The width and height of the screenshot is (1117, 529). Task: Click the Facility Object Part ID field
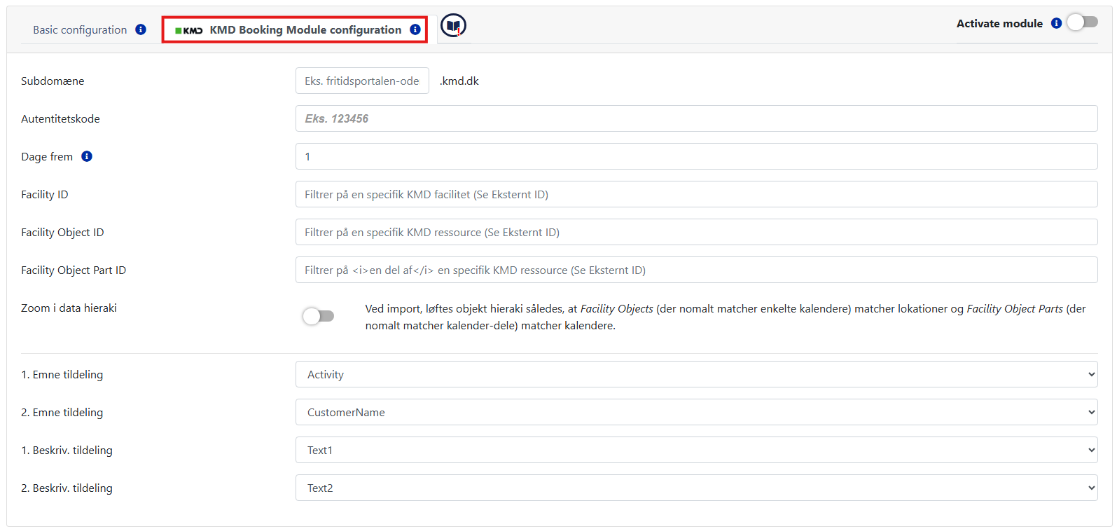pyautogui.click(x=696, y=270)
